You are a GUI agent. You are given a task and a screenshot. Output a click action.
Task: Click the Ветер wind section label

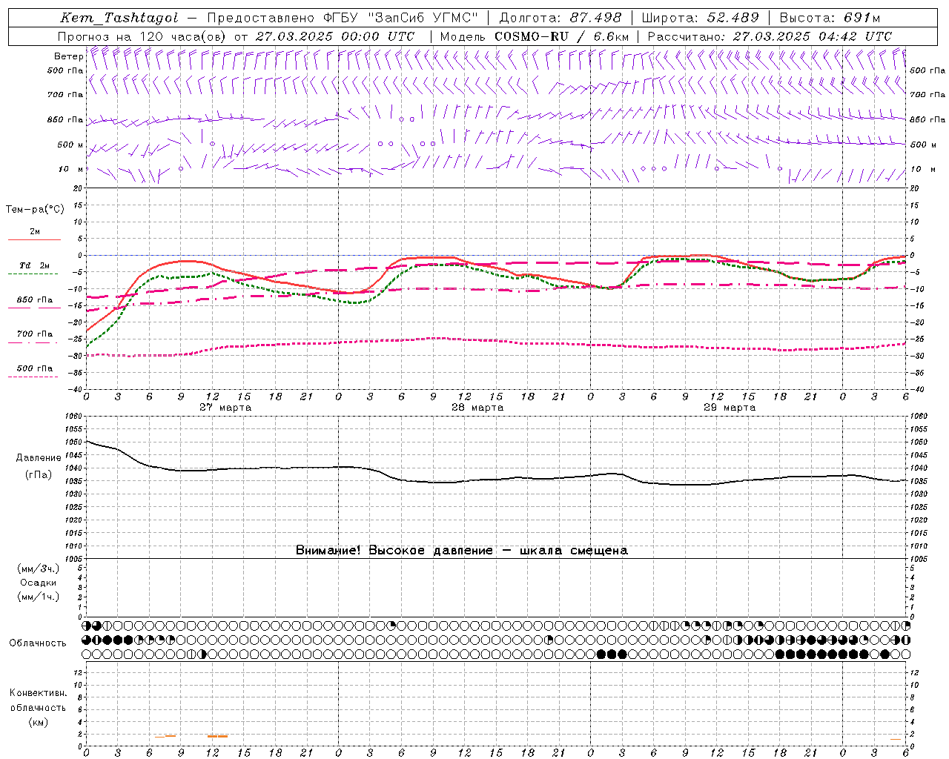coord(68,56)
